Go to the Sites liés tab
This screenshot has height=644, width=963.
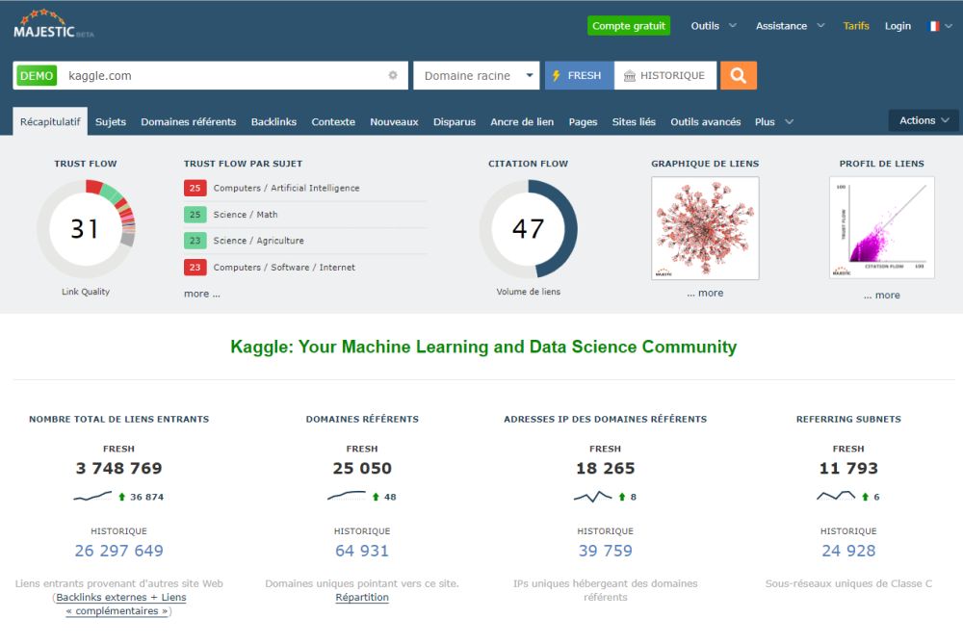634,121
